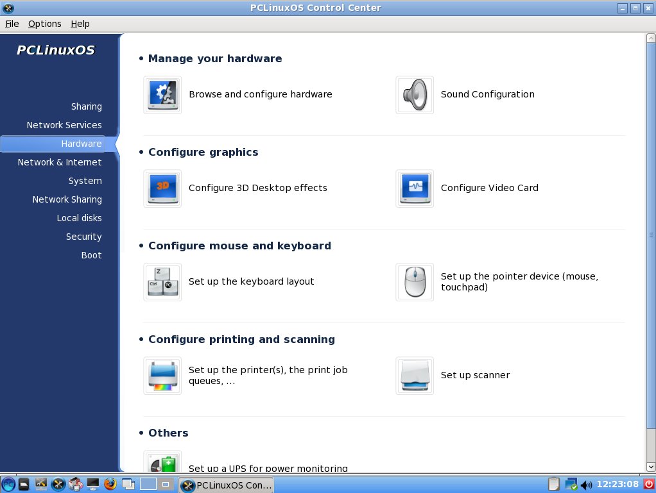
Task: Click the network status tray icon
Action: click(571, 484)
